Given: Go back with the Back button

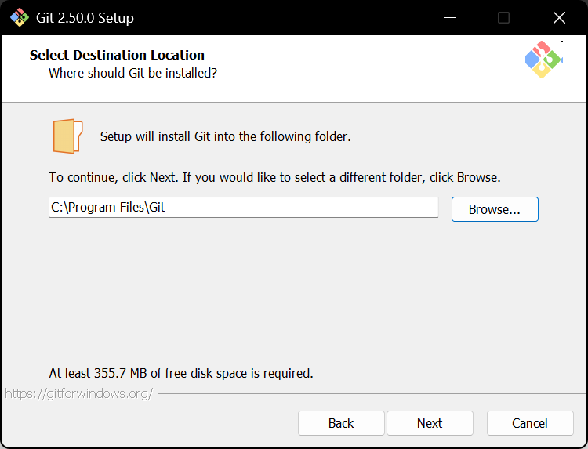Looking at the screenshot, I should pyautogui.click(x=341, y=423).
